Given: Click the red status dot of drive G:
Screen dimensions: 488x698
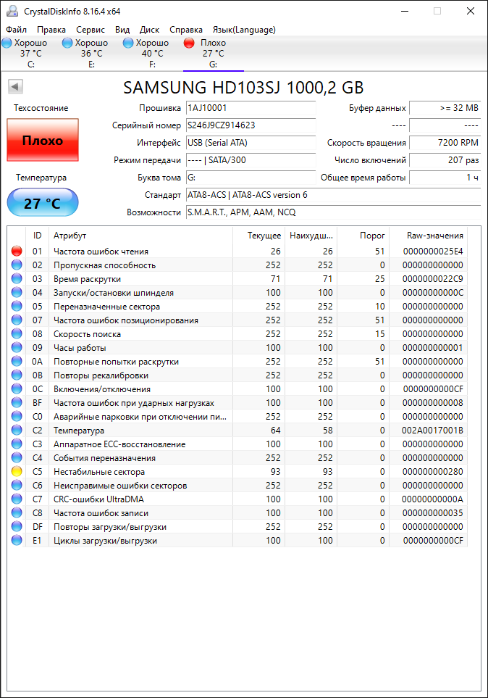Looking at the screenshot, I should [189, 43].
